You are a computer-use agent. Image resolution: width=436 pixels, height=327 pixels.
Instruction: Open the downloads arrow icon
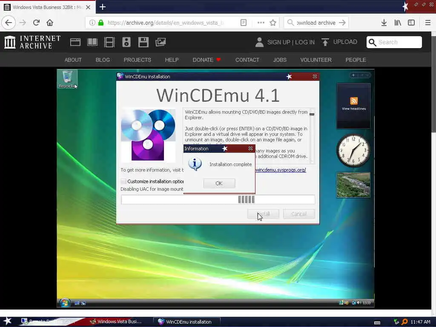pos(384,23)
